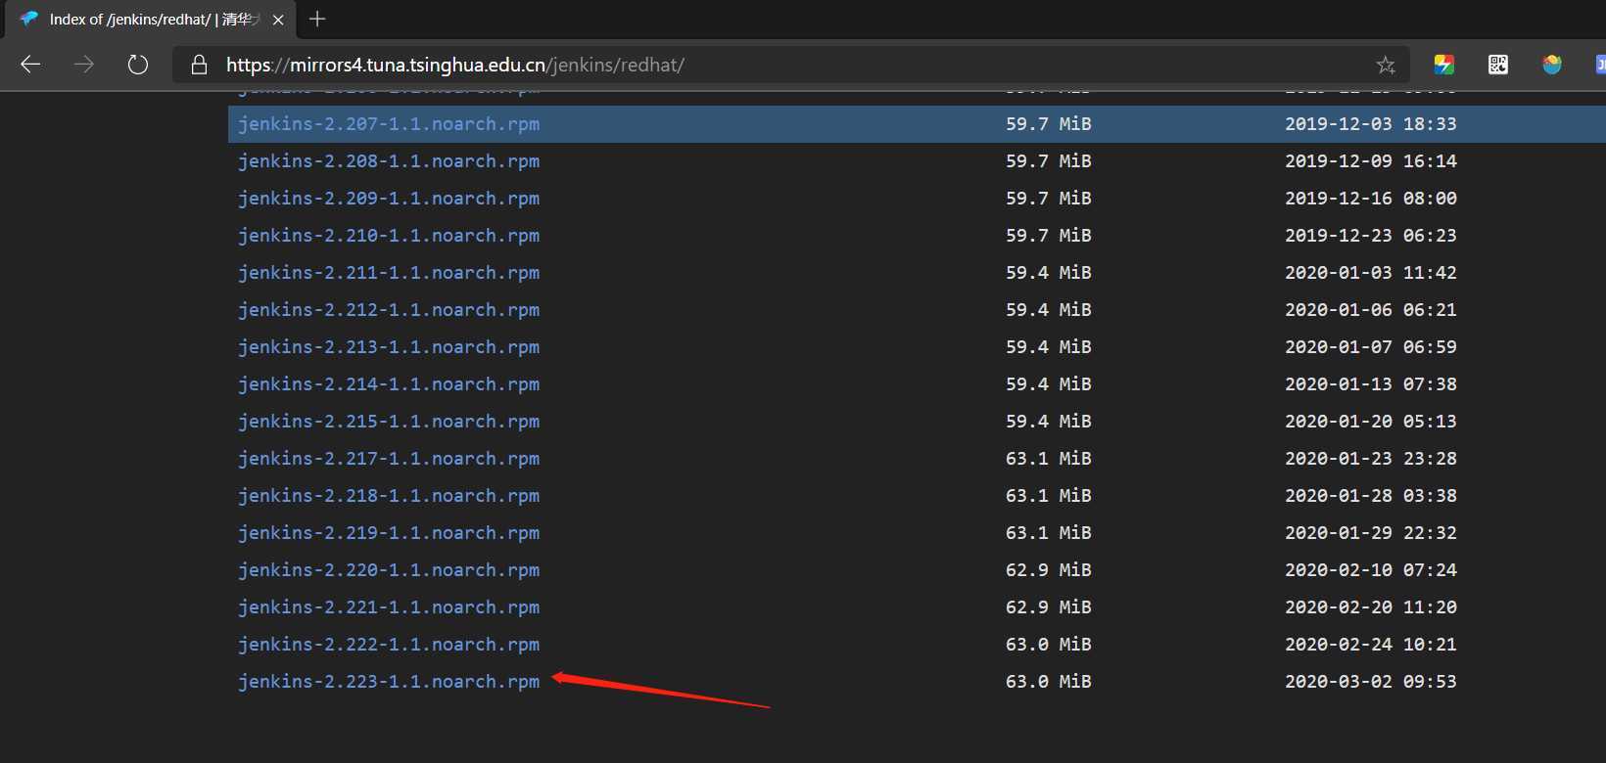Select date 2020-01-13 07:38
The image size is (1606, 763).
pyautogui.click(x=1371, y=384)
